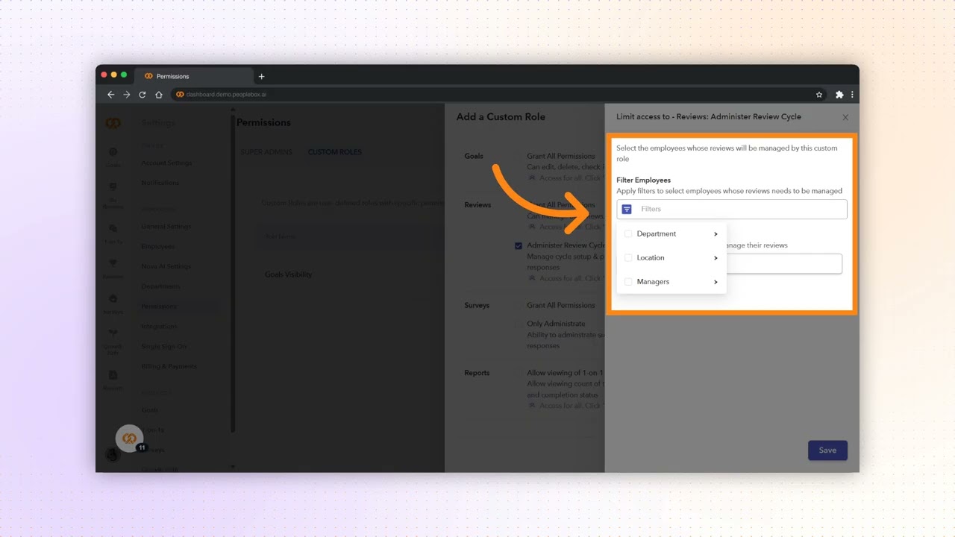Viewport: 955px width, 537px height.
Task: Check the Location filter checkbox
Action: [x=628, y=258]
